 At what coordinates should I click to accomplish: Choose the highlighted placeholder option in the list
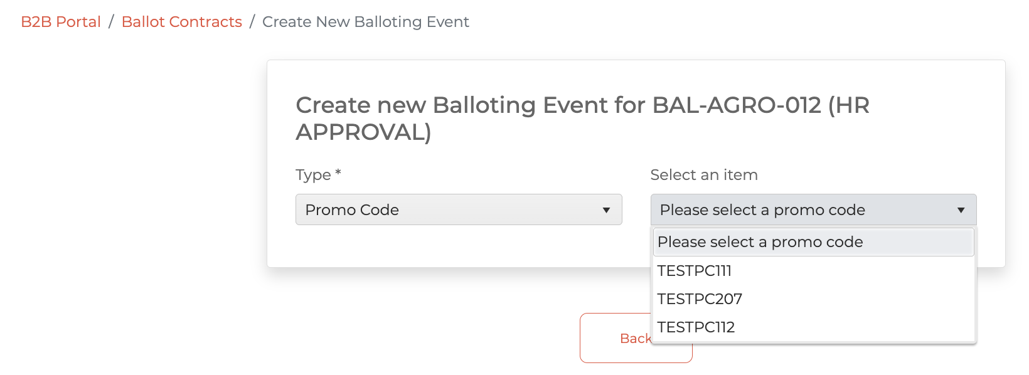[x=813, y=242]
